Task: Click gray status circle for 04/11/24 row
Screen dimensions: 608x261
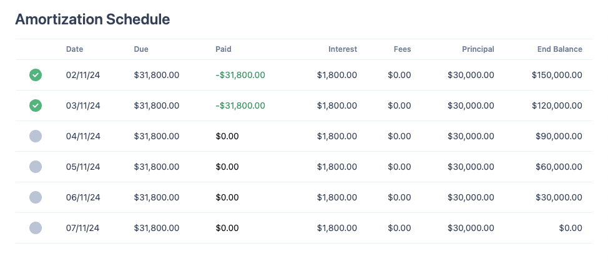Action: 36,136
